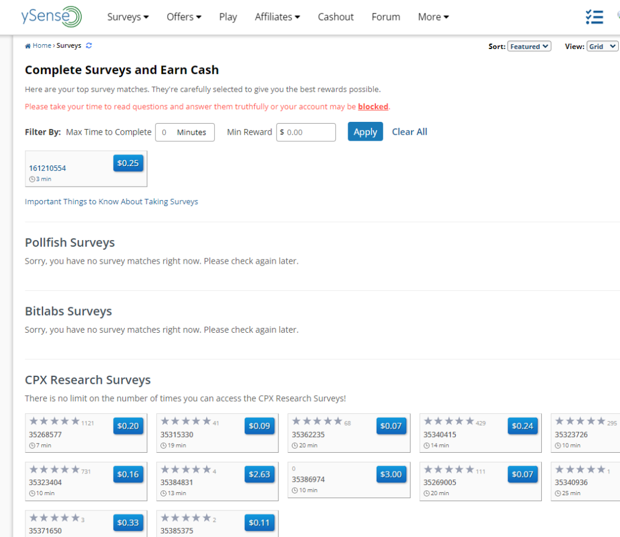Viewport: 620px width, 537px height.
Task: Click the $0.25 reward badge for survey 161210554
Action: (128, 163)
